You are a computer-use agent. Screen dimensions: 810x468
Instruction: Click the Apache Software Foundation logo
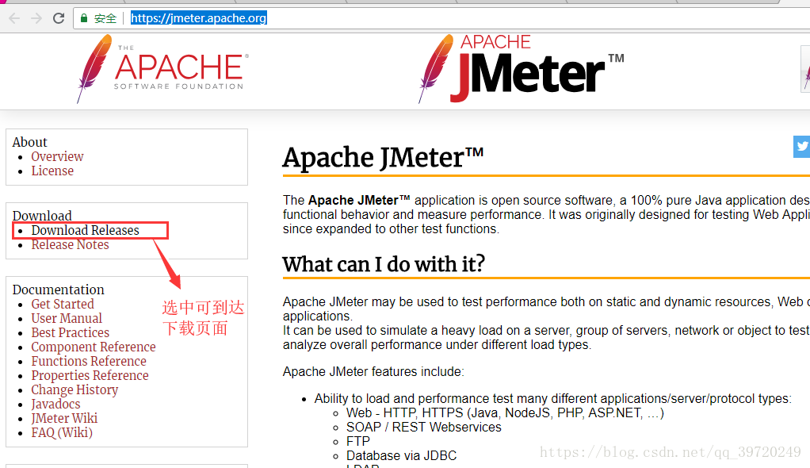coord(162,69)
